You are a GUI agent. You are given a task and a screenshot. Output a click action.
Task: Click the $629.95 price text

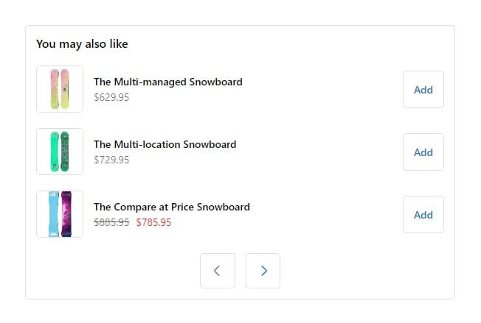click(111, 97)
